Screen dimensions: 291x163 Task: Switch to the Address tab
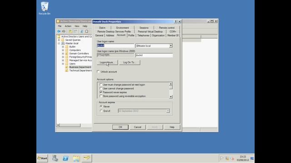coord(110,35)
